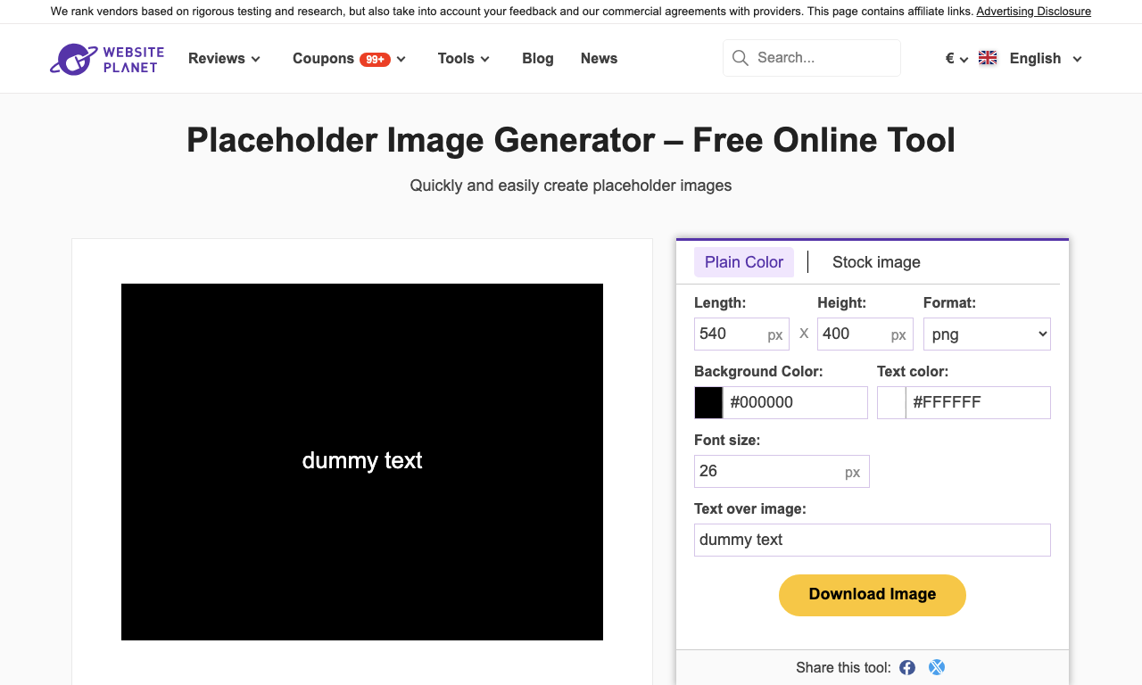
Task: Open the Format png select box
Action: pyautogui.click(x=987, y=334)
